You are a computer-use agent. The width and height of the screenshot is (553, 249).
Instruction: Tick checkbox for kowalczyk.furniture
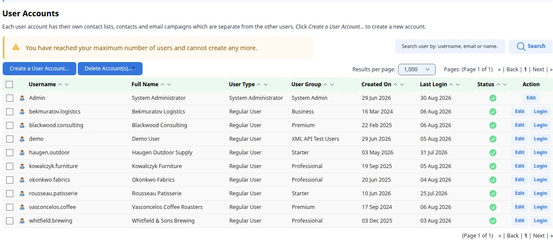click(10, 166)
